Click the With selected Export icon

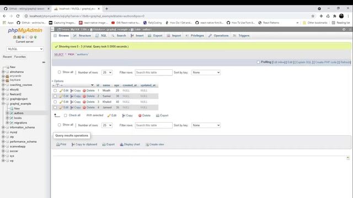[158, 116]
